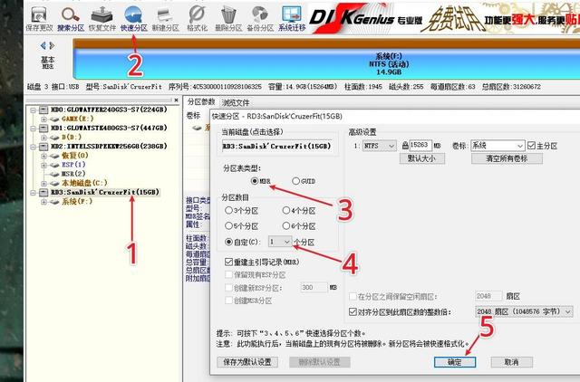The width and height of the screenshot is (580, 382).
Task: Choose 5个分区 option
Action: [x=228, y=225]
